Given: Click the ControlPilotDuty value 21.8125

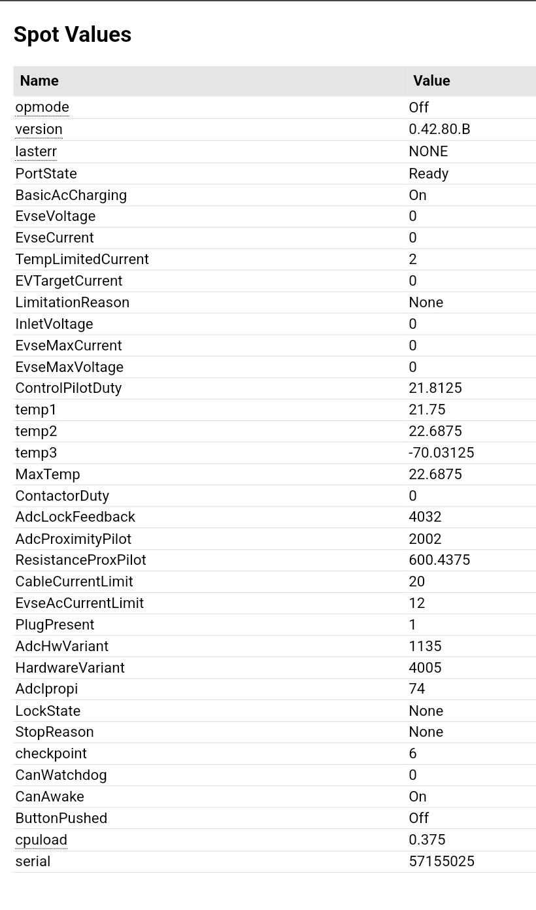Looking at the screenshot, I should click(x=435, y=388).
